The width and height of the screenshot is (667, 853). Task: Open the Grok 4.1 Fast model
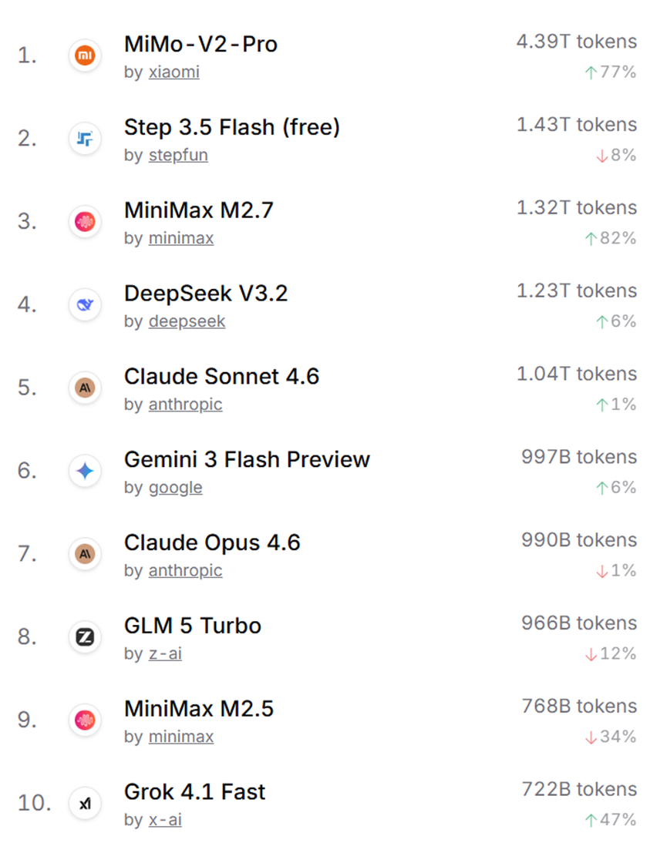point(194,792)
